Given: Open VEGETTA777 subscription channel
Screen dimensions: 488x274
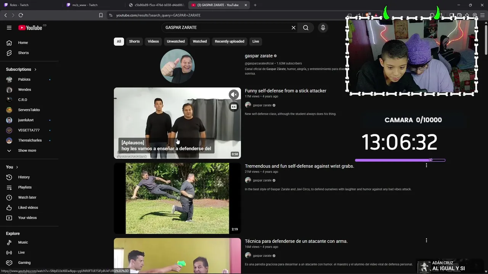Looking at the screenshot, I should point(29,130).
